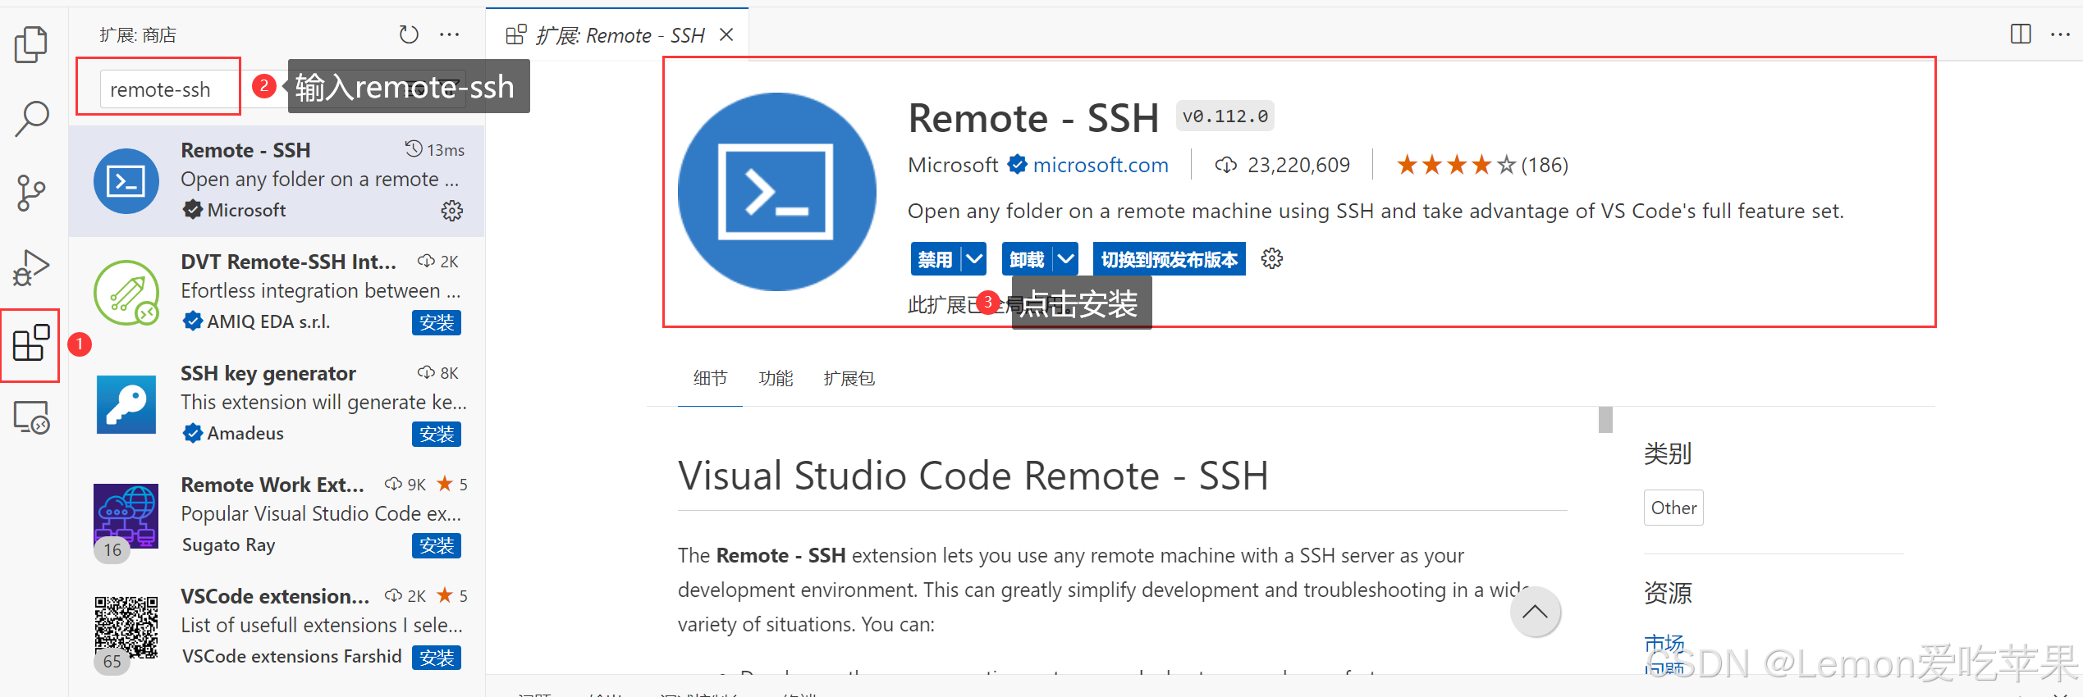Click the 13ms activation time label
Viewport: 2083px width, 697px height.
tap(446, 150)
